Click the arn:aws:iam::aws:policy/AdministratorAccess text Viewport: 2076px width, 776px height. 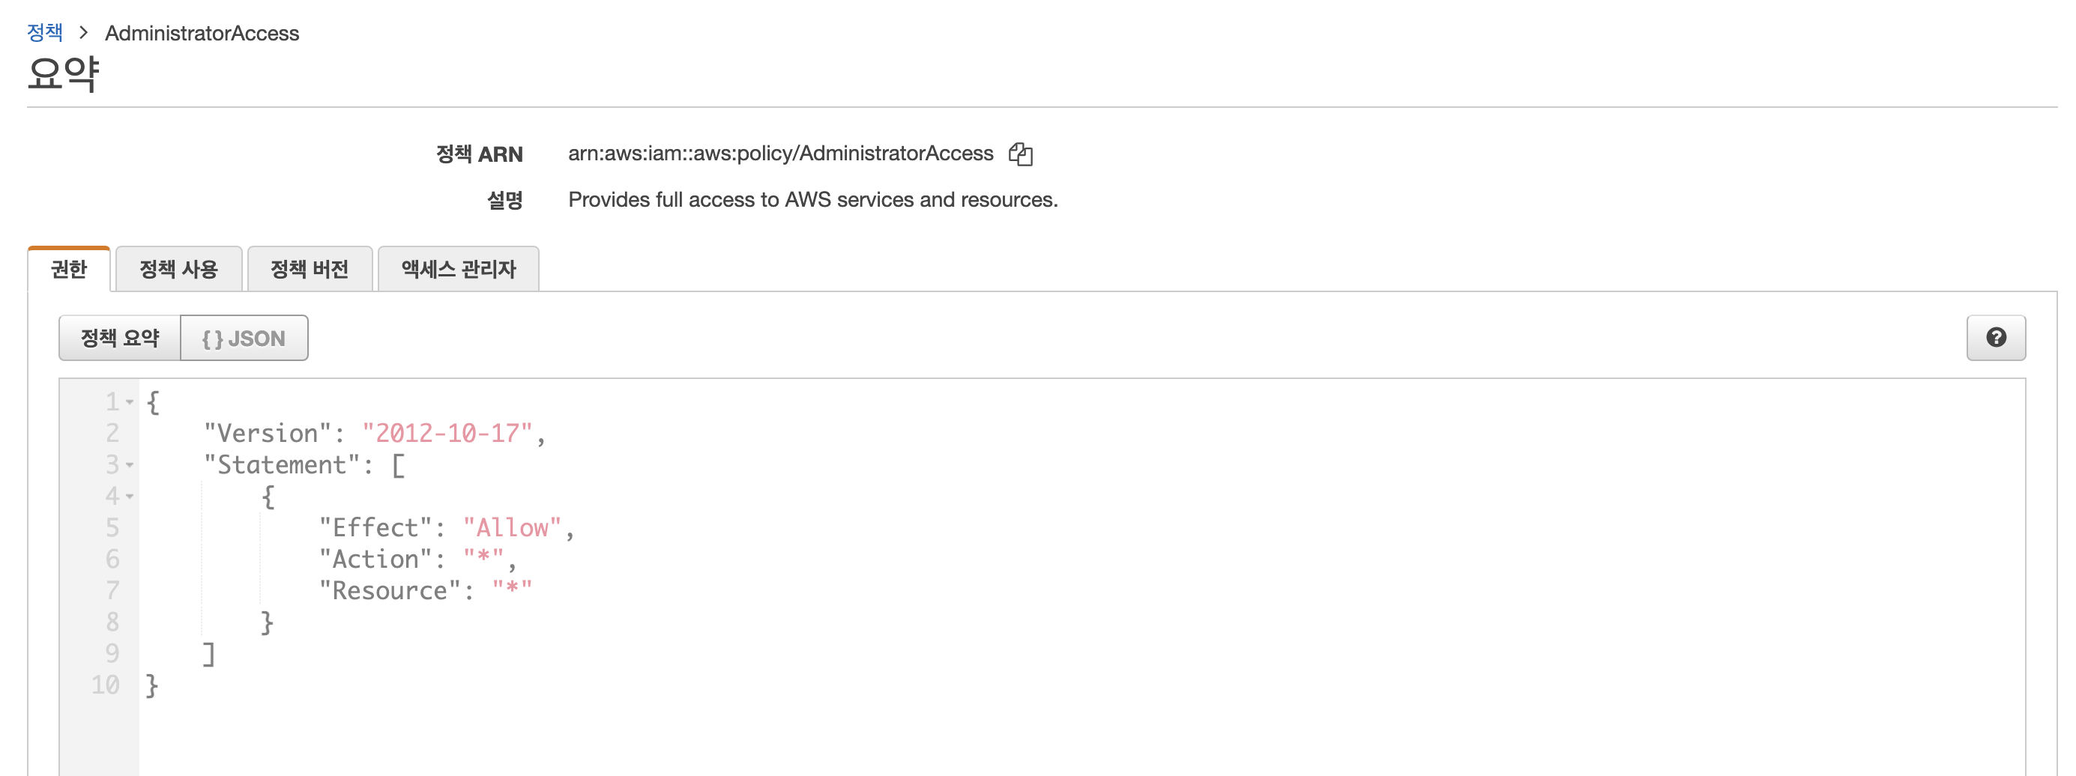tap(780, 153)
